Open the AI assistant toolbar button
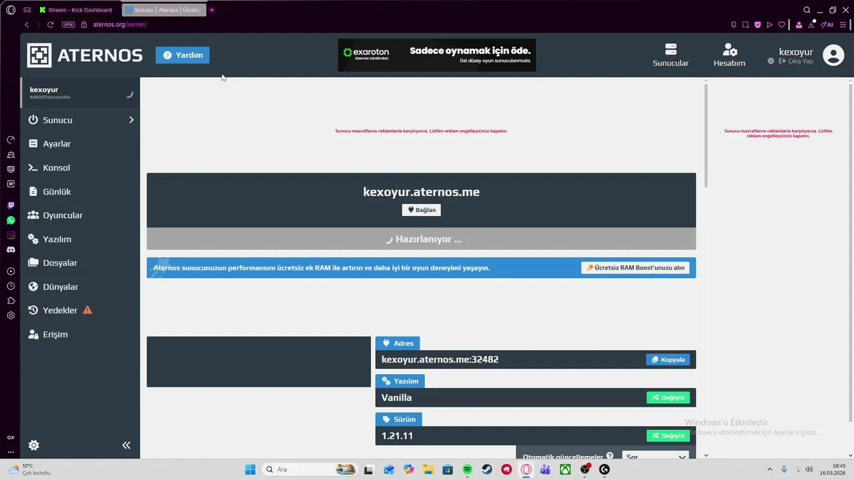 click(x=827, y=25)
